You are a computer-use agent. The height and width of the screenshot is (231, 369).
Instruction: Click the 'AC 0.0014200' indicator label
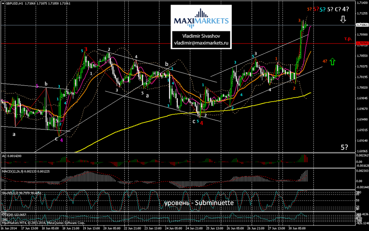pyautogui.click(x=12, y=156)
